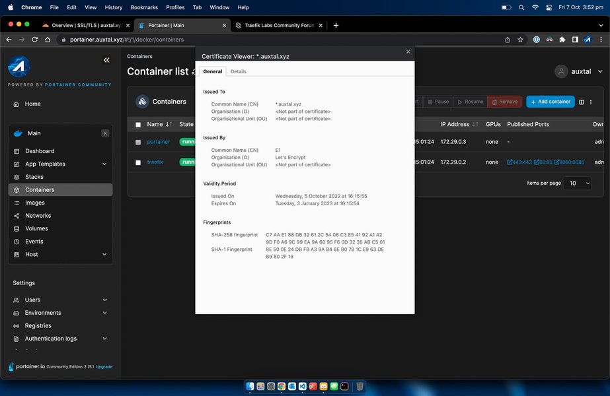
Task: Open the Items per page dropdown
Action: pos(578,183)
